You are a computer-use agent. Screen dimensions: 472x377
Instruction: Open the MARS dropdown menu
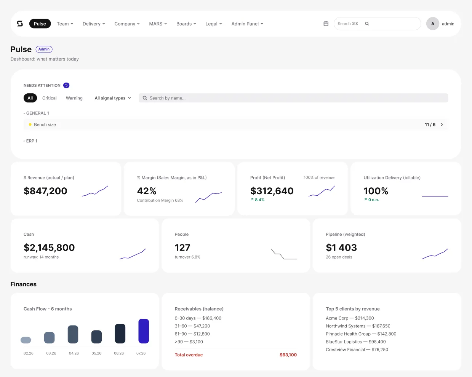158,24
